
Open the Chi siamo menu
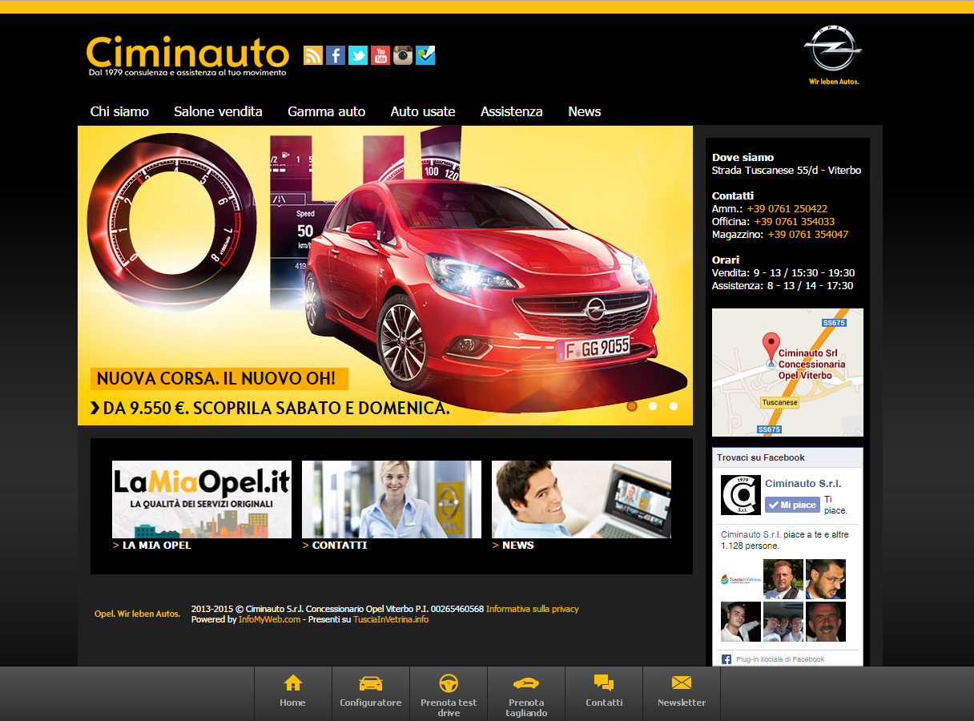(x=119, y=111)
